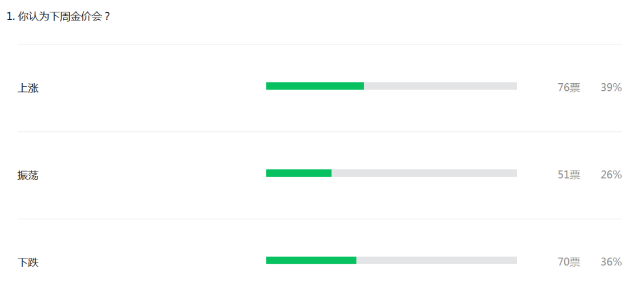
Task: Select the 下跌 option label
Action: coord(28,262)
